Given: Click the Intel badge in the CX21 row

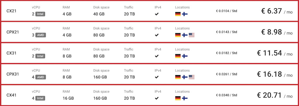Looking at the screenshot, I should tap(40, 14).
